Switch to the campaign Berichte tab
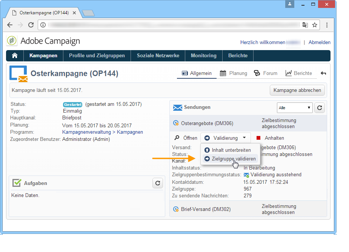This screenshot has width=349, height=252. pos(299,73)
